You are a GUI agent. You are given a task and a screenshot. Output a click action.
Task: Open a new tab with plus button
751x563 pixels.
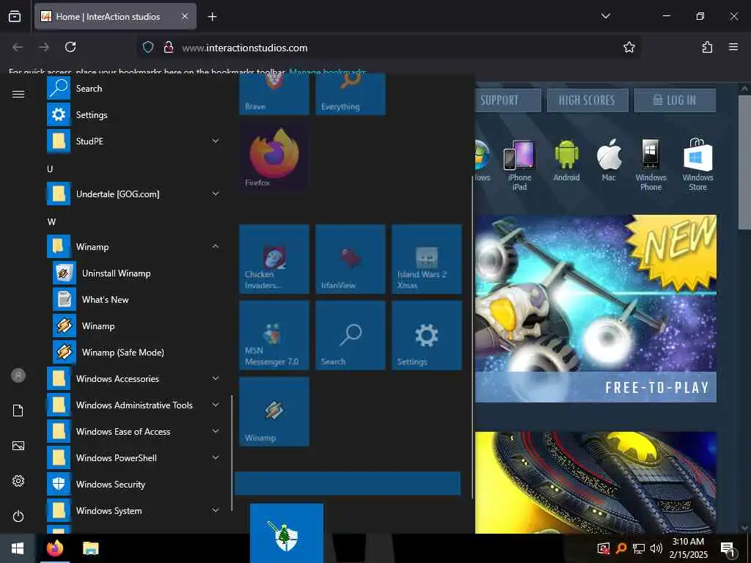coord(212,17)
